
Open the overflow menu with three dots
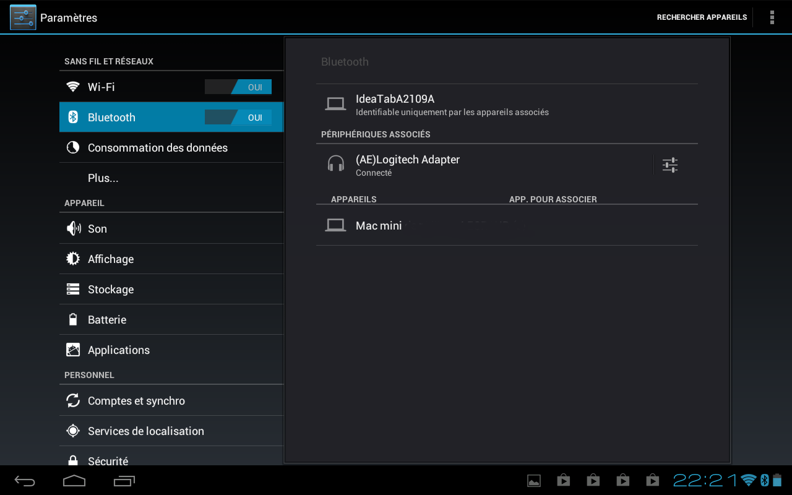point(772,17)
